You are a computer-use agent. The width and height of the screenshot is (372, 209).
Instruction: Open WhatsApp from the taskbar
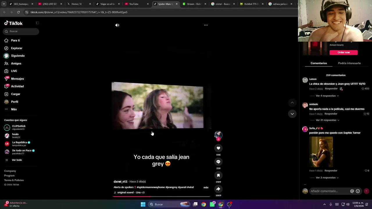point(212,204)
